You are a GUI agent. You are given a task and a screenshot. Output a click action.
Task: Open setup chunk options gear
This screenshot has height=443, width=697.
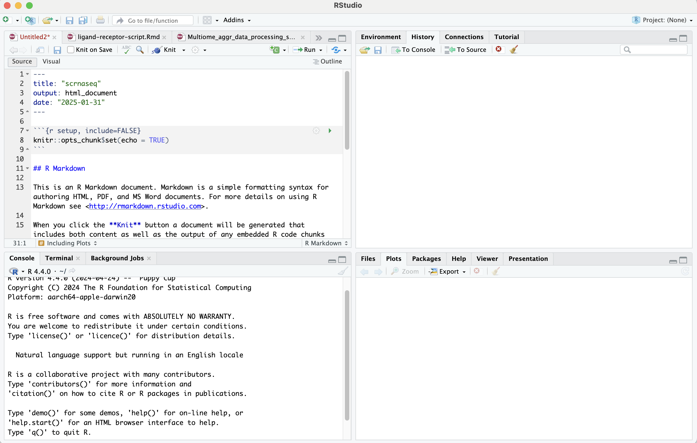(x=316, y=131)
